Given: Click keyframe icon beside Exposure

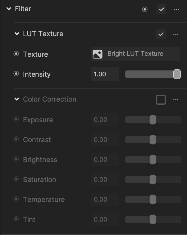Looking at the screenshot, I should tap(16, 119).
